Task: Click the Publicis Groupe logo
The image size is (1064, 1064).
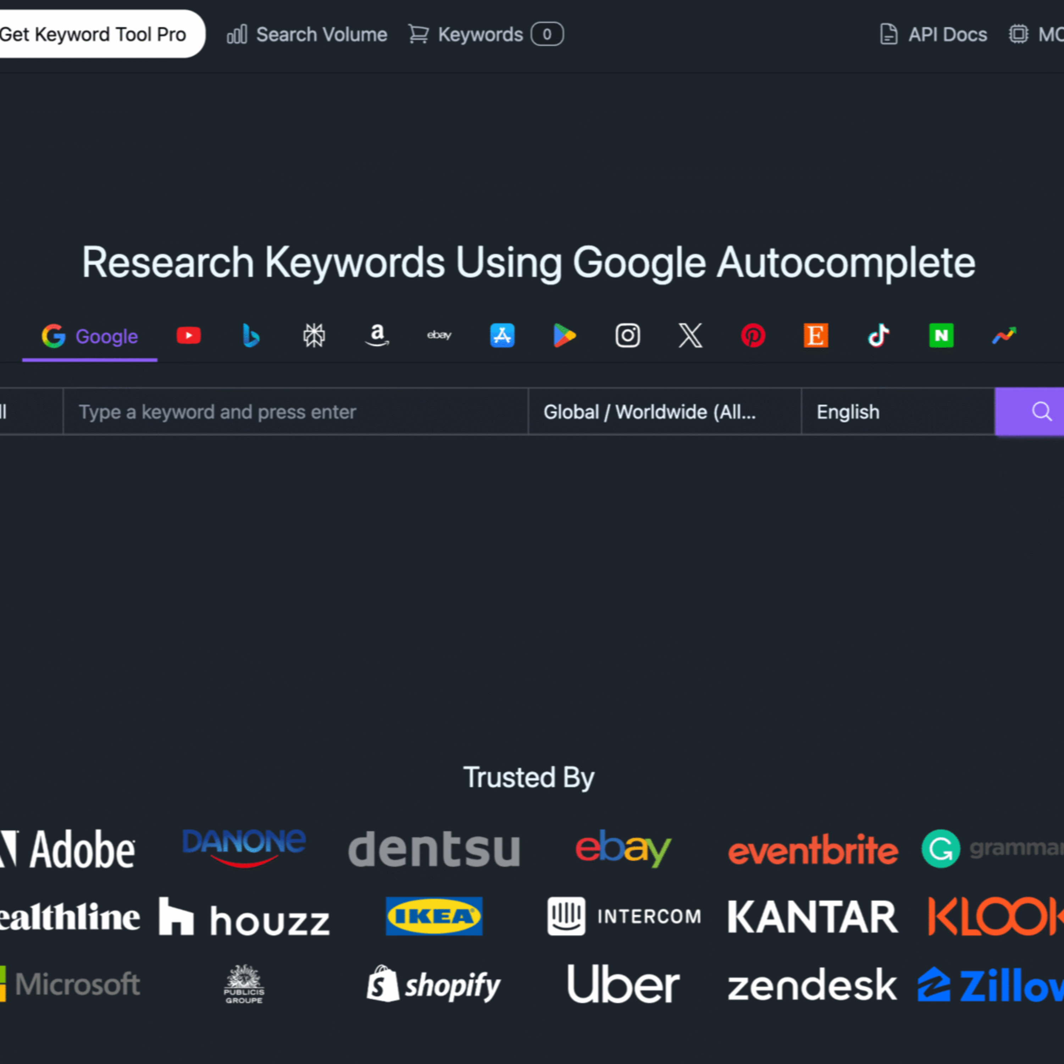Action: click(x=244, y=984)
